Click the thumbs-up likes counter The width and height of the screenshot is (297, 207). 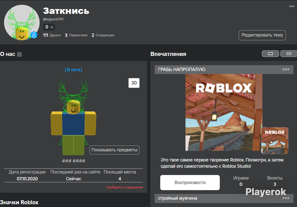click(x=49, y=27)
